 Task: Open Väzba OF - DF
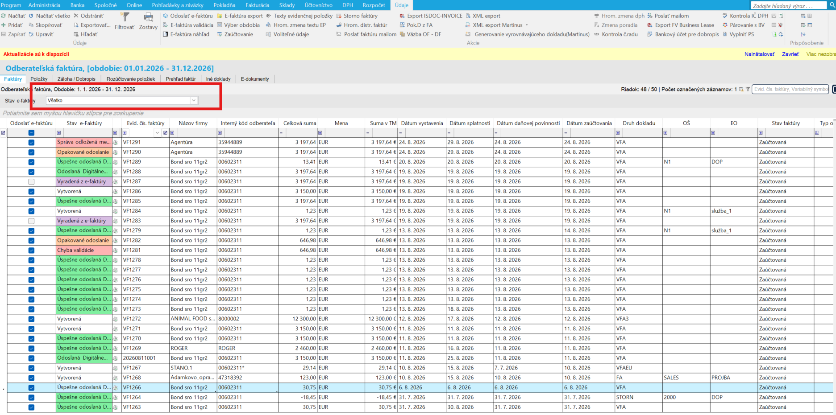[x=420, y=34]
